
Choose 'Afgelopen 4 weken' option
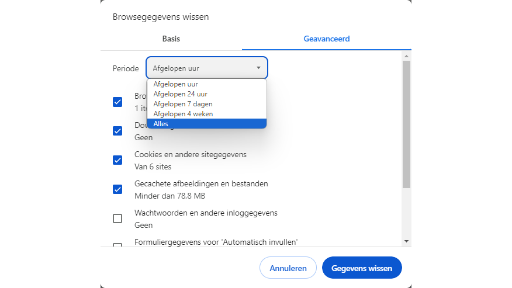tap(183, 114)
